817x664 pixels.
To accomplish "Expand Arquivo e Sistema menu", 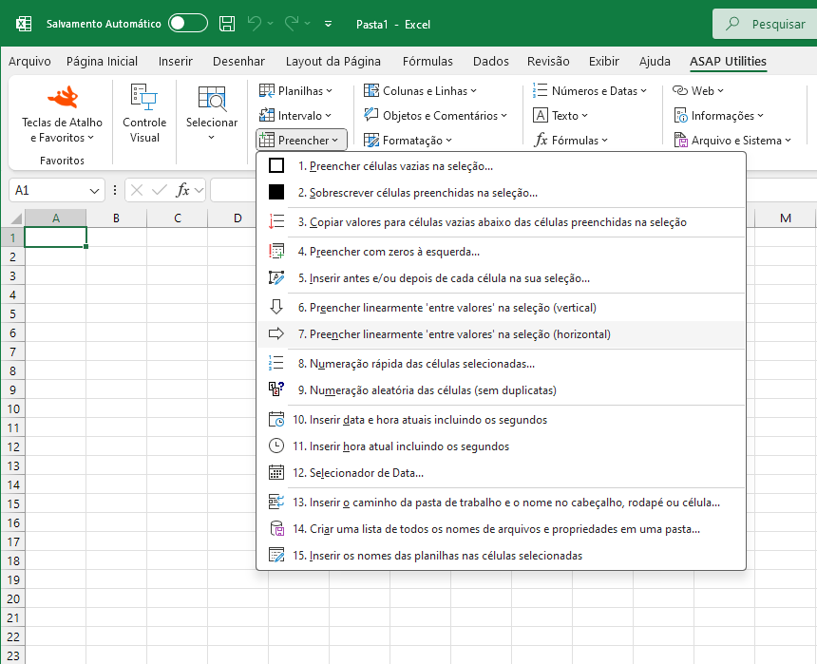I will point(732,140).
